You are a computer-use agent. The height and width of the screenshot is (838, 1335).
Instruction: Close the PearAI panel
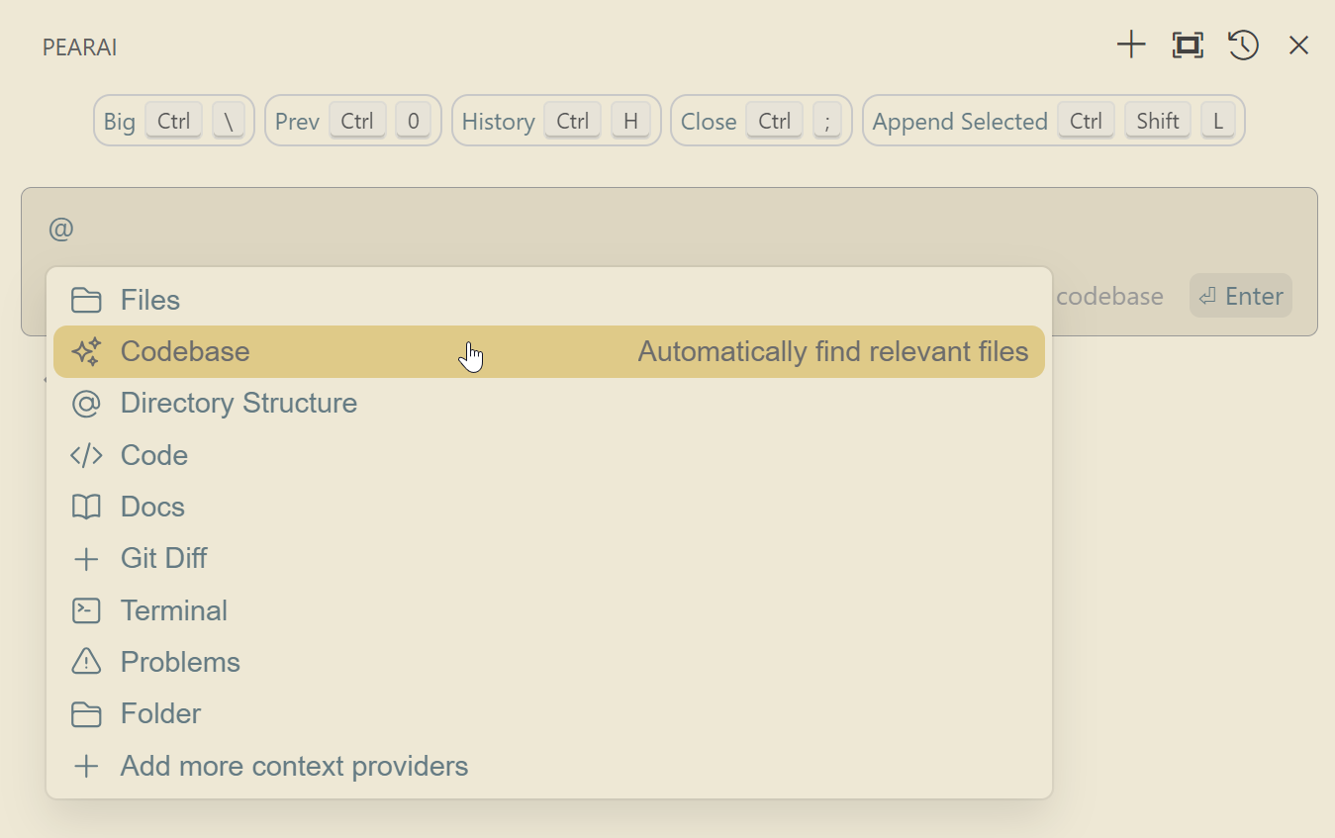pyautogui.click(x=1298, y=45)
